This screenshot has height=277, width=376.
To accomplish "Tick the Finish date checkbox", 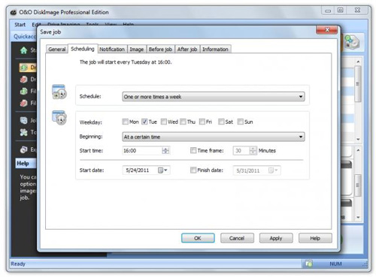I will coord(193,170).
